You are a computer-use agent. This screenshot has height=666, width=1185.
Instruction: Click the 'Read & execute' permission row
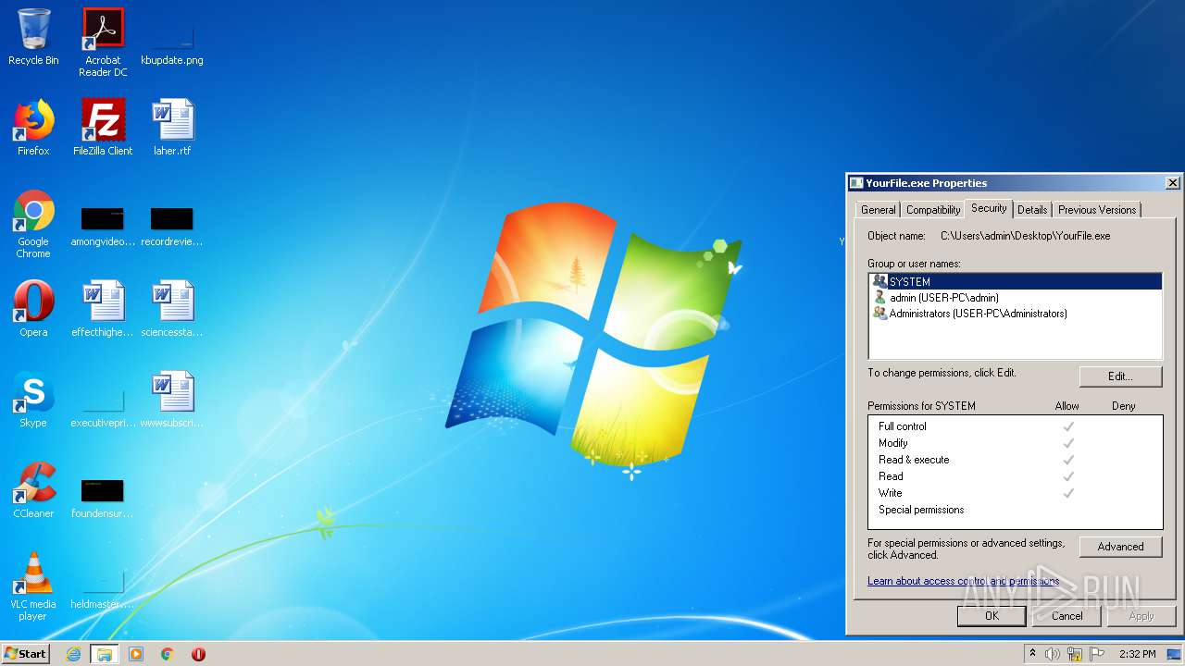coord(1016,460)
